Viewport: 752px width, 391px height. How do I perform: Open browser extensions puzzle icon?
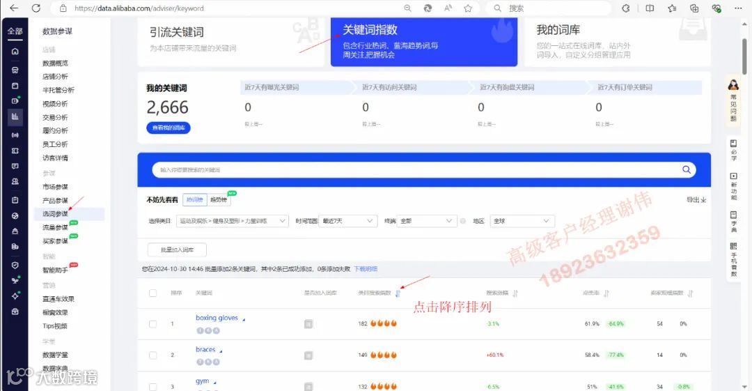(626, 8)
